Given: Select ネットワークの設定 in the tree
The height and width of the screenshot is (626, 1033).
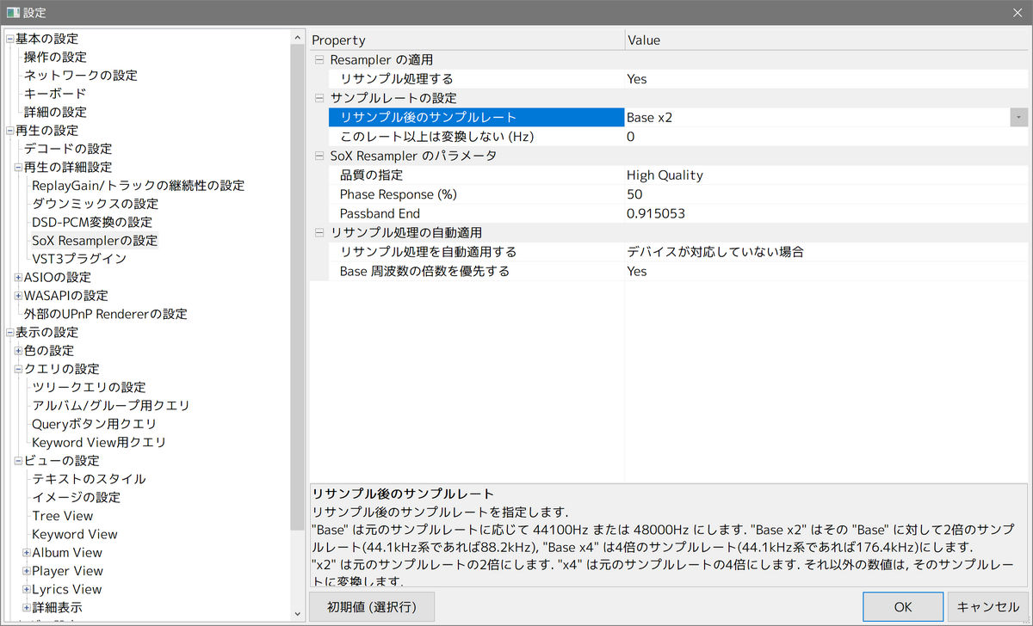Looking at the screenshot, I should (x=80, y=76).
